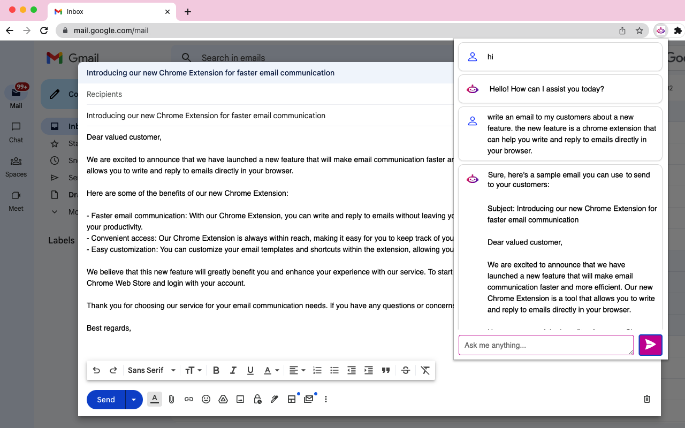Open the Sans Serif font dropdown
The image size is (685, 428).
[151, 370]
